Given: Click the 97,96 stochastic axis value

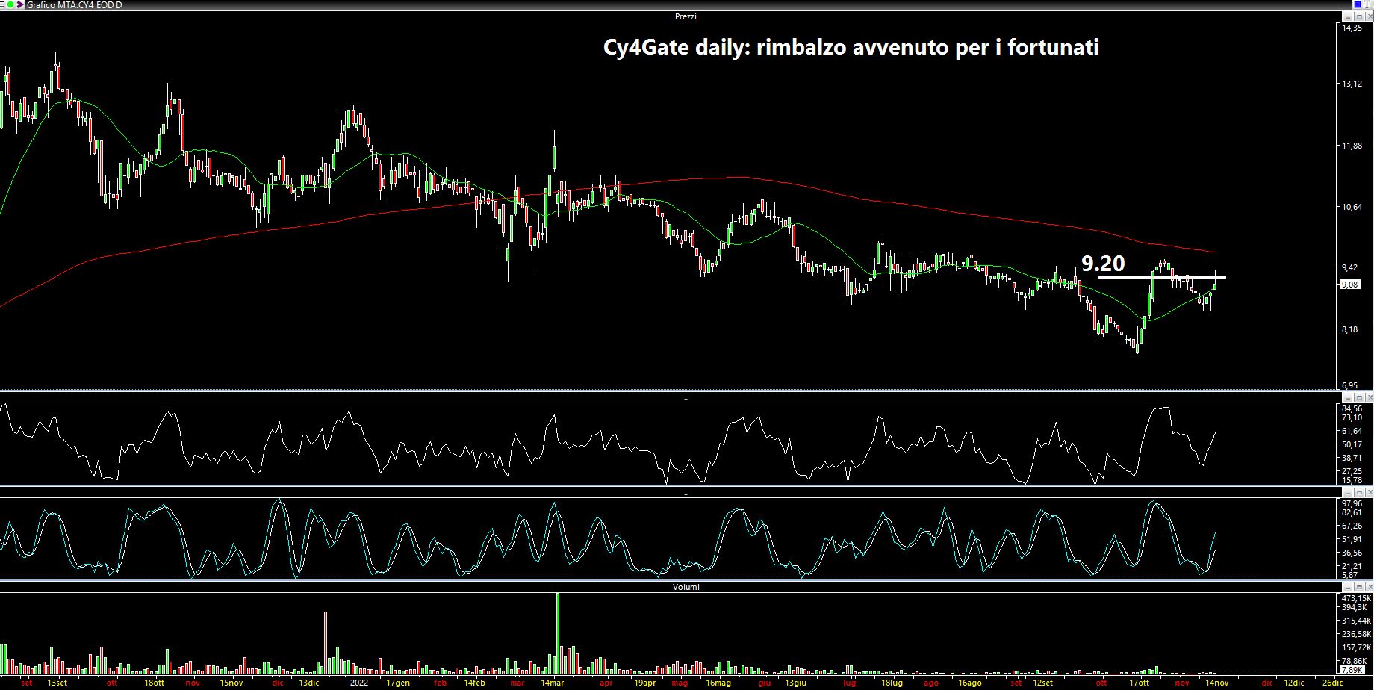Looking at the screenshot, I should coord(1352,503).
